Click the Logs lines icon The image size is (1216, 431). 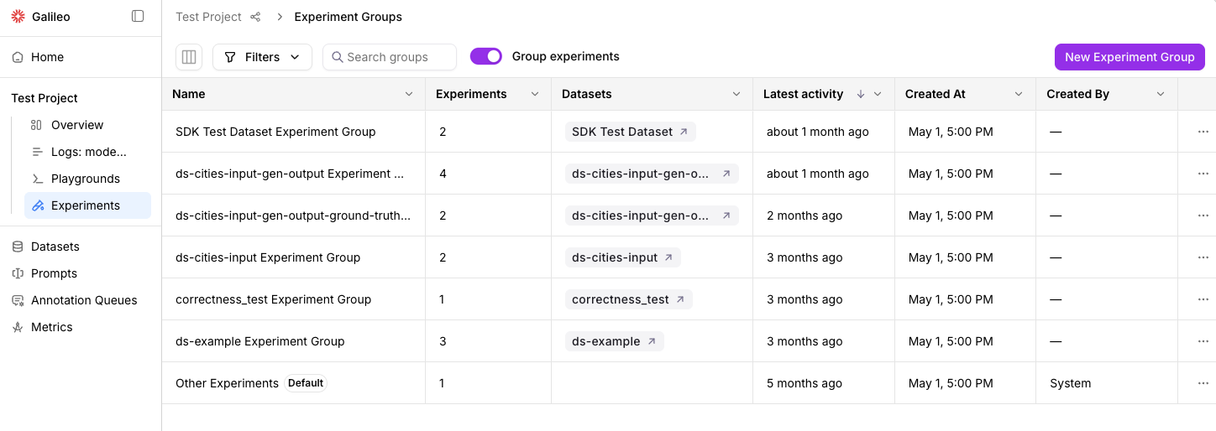tap(36, 152)
